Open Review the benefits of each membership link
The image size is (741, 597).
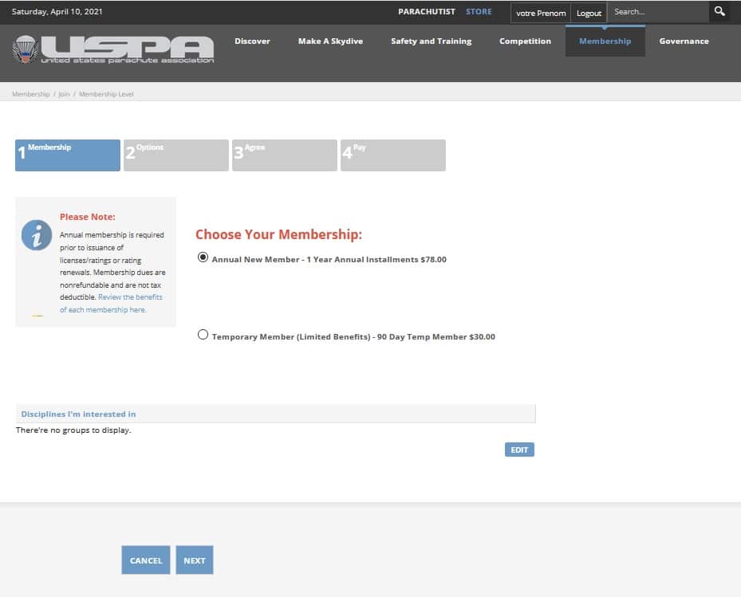coord(111,303)
